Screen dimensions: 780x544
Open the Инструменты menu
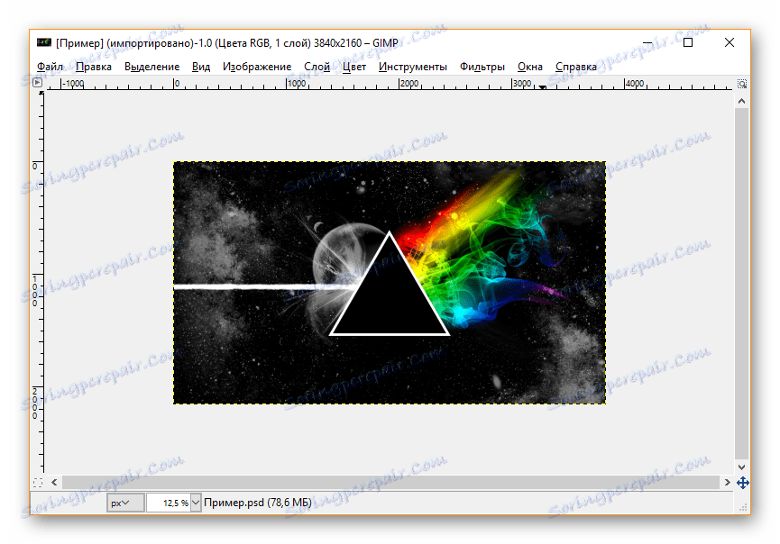(x=412, y=67)
